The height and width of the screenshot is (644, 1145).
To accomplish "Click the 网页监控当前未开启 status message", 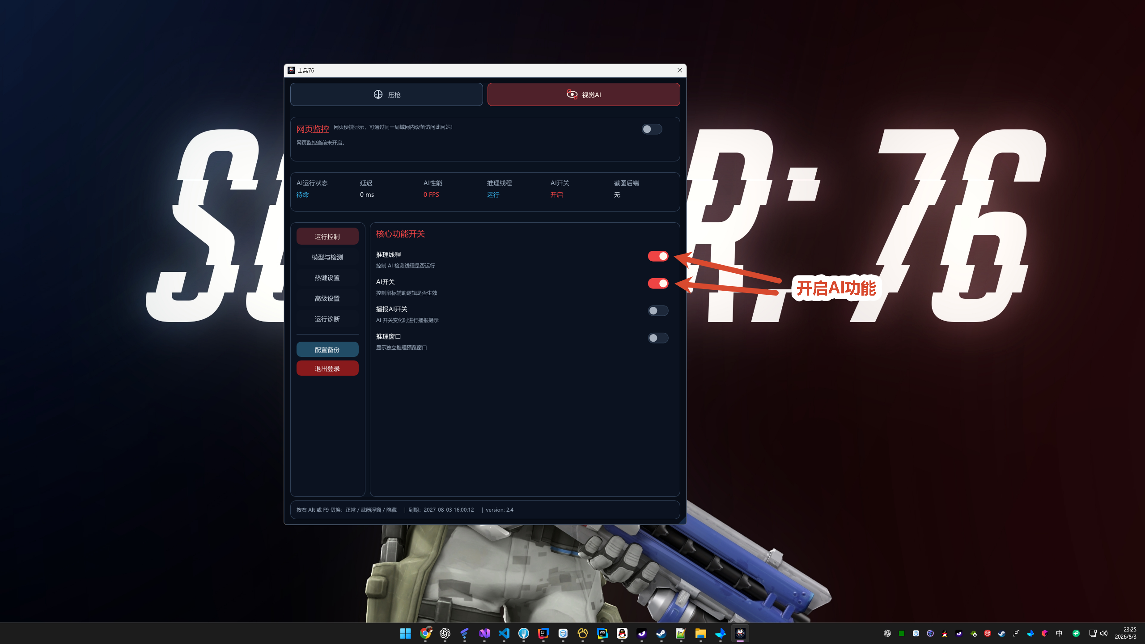I will point(321,143).
